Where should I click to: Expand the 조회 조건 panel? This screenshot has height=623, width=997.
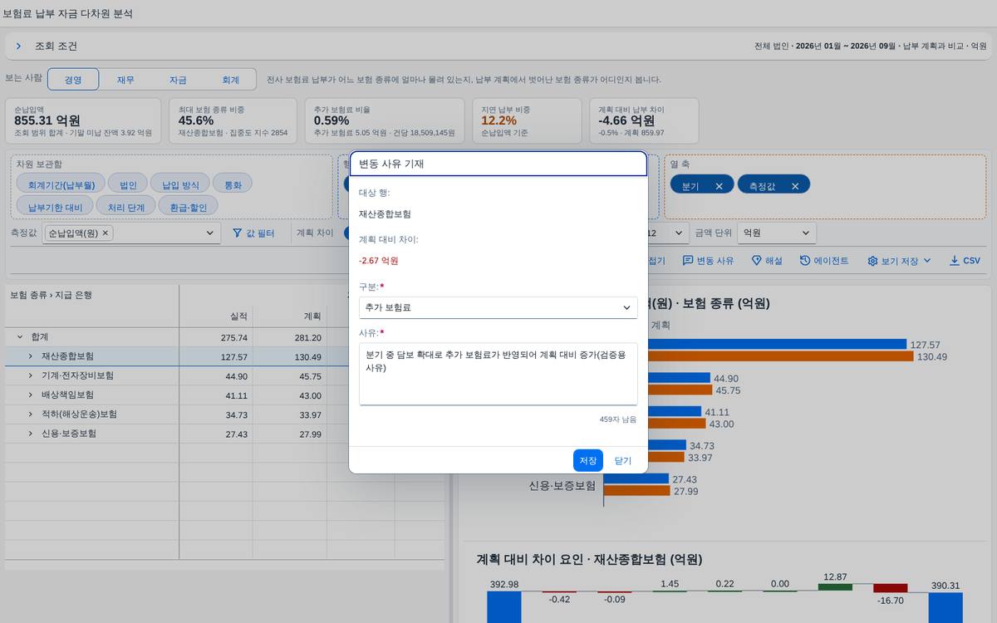click(x=18, y=47)
